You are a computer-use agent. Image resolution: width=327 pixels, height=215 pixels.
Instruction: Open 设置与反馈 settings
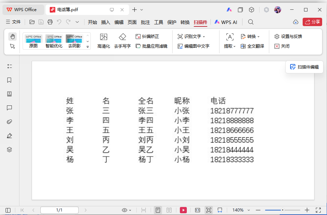coord(288,37)
